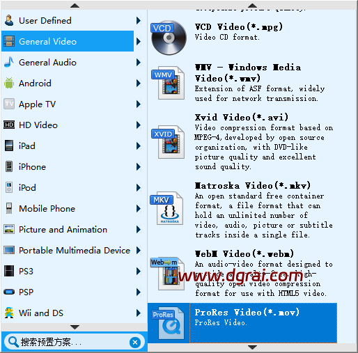This screenshot has height=353, width=358.
Task: Click the User Defined person icon
Action: click(9, 20)
